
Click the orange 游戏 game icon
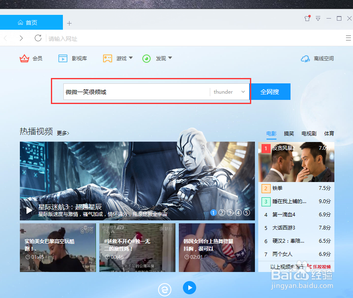click(108, 58)
